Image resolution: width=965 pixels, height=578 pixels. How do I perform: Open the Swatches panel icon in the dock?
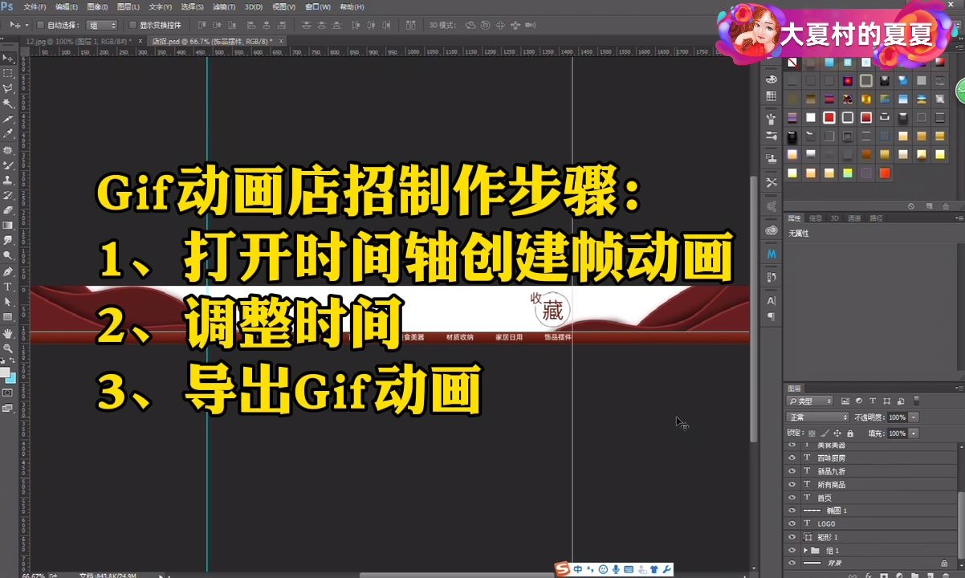click(771, 96)
